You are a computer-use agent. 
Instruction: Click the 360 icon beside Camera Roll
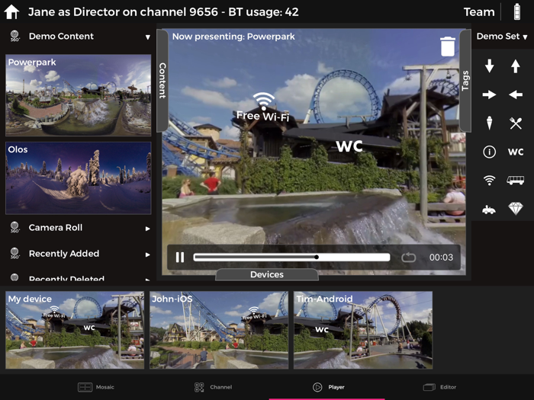[14, 227]
